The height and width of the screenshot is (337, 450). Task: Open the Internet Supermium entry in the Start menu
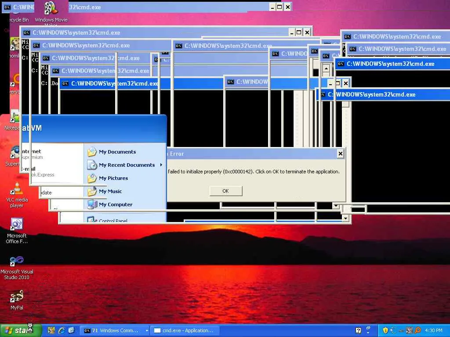32,154
